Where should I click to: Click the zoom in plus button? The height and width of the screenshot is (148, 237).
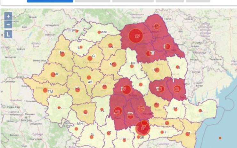(x=8, y=16)
